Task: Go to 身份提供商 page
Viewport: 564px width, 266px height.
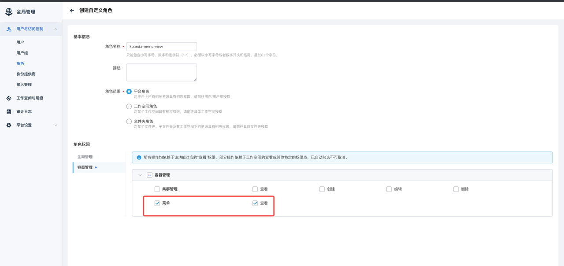Action: point(26,74)
